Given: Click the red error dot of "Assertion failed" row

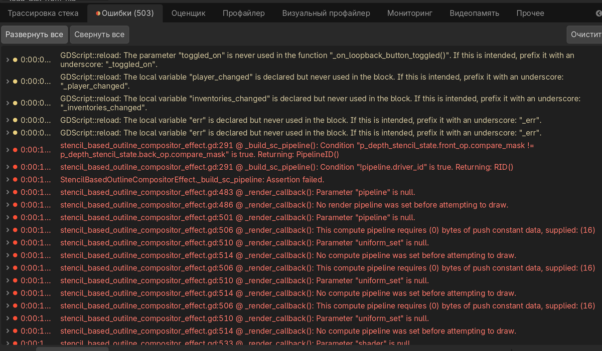Looking at the screenshot, I should 15,179.
